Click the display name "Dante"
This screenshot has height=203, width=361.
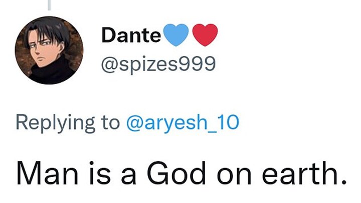click(131, 35)
